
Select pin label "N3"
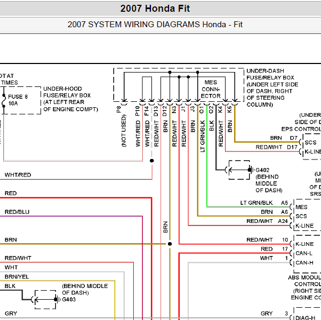tap(174, 110)
